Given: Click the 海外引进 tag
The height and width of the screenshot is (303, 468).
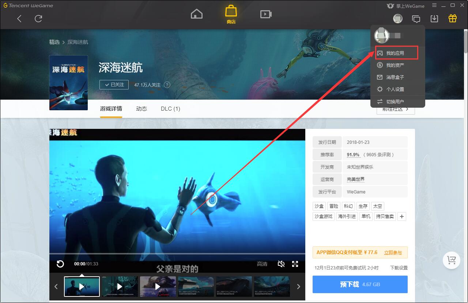Looking at the screenshot, I should (347, 216).
